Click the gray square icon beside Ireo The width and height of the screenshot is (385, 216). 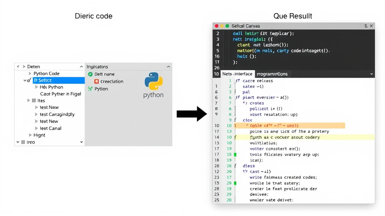[x=23, y=142]
